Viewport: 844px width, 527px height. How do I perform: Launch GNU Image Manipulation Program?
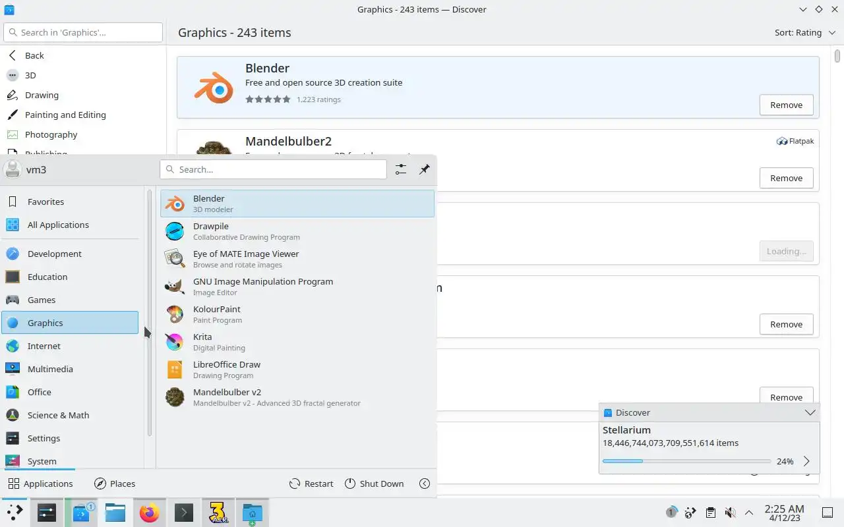(297, 287)
